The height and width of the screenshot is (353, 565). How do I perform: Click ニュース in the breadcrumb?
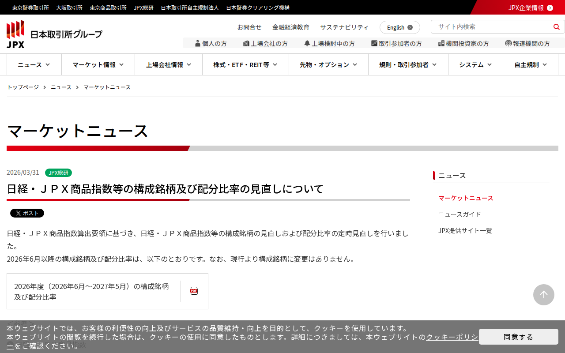[61, 87]
